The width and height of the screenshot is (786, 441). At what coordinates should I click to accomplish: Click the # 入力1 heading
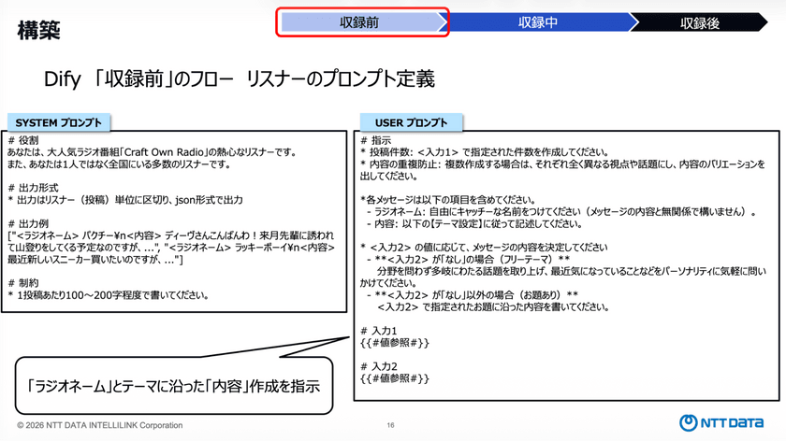tap(379, 331)
